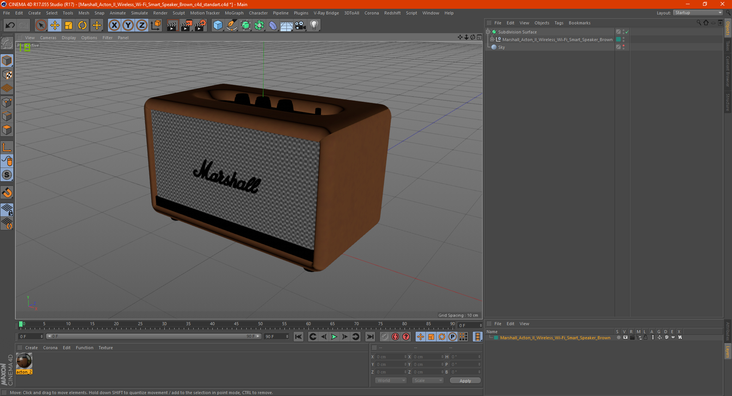Click X position field

391,357
